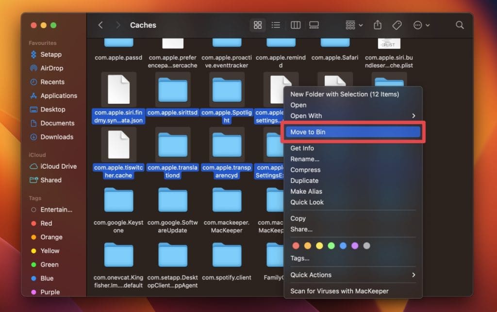Choose Get Info in context menu
Viewport: 497px width, 312px height.
coord(302,148)
